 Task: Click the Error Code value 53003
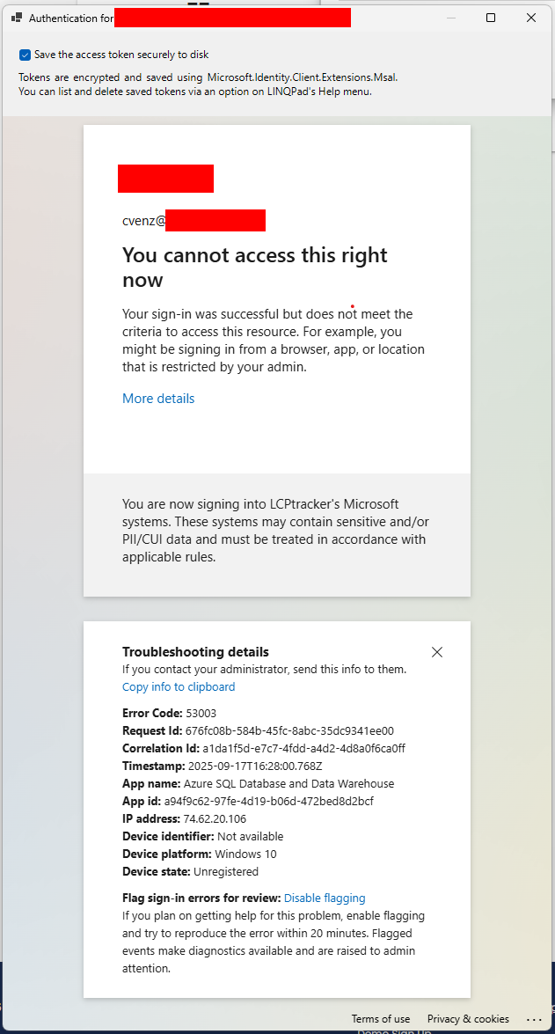click(x=201, y=713)
